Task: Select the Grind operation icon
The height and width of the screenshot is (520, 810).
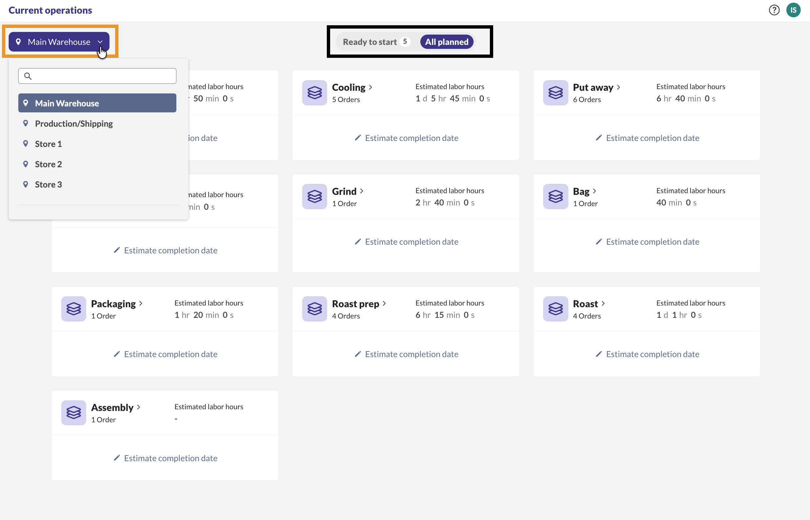Action: click(314, 196)
